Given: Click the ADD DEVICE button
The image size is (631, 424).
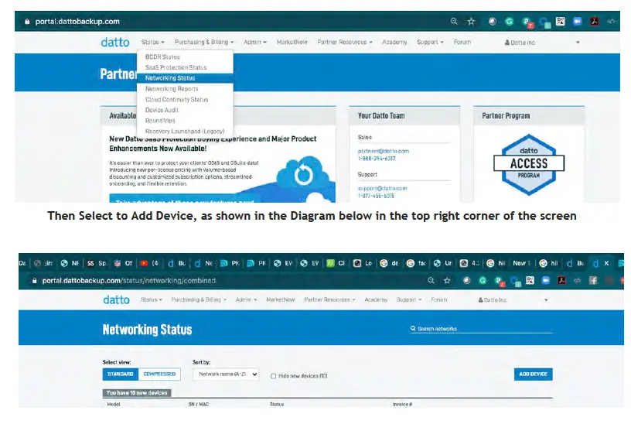Looking at the screenshot, I should (x=534, y=374).
